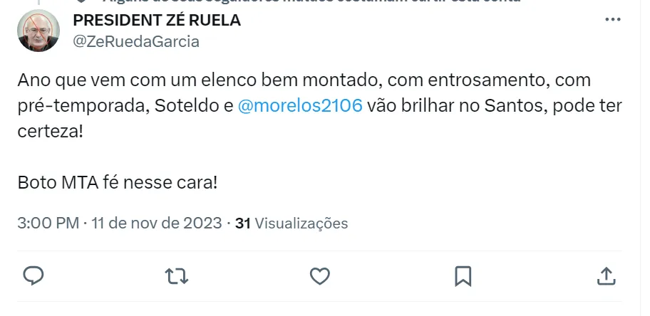
Task: Like the tweet with the heart
Action: (x=320, y=275)
